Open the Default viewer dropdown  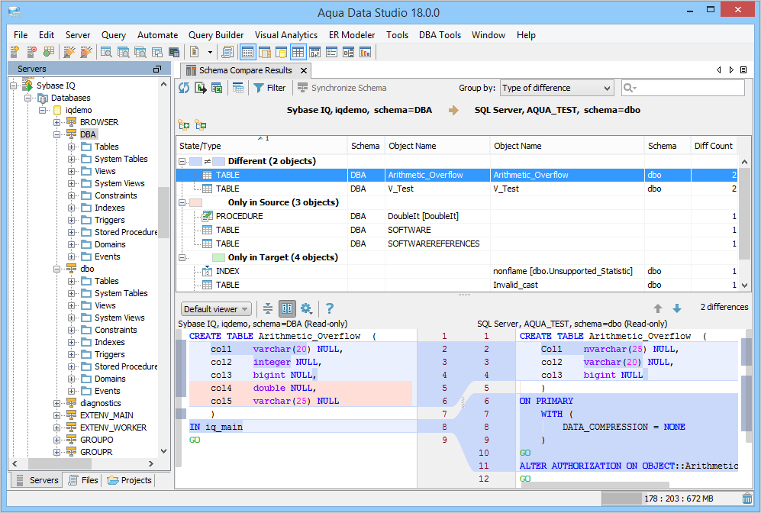[216, 309]
